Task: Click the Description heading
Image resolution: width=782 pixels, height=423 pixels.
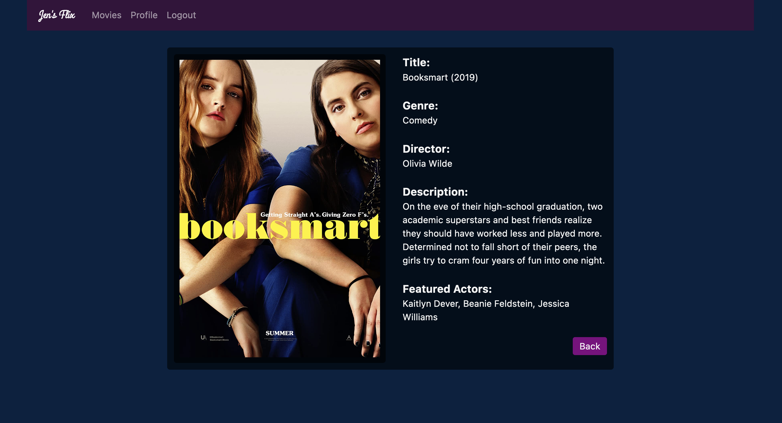Action: coord(435,192)
